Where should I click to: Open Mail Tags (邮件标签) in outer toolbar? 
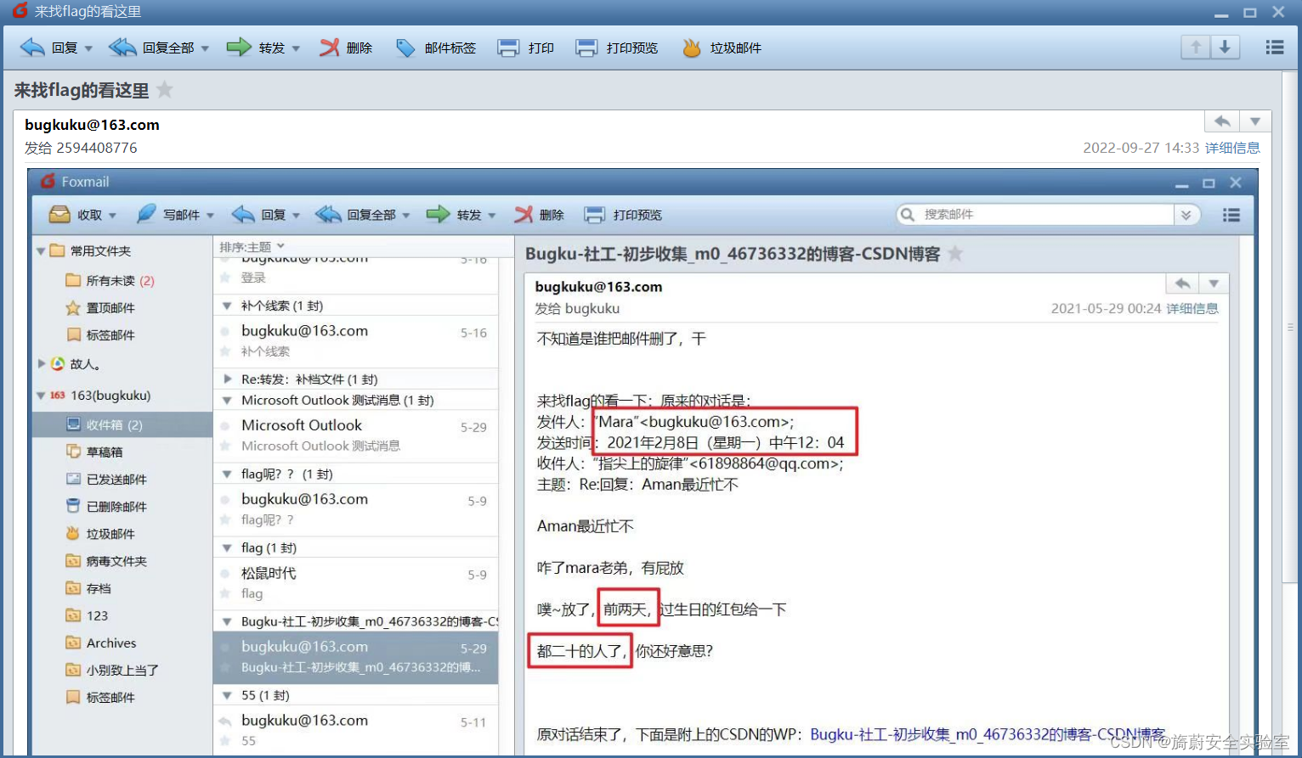tap(436, 48)
